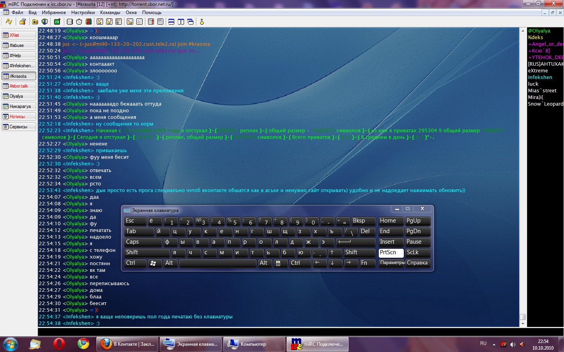Image resolution: width=564 pixels, height=352 pixels.
Task: Select Infekshen in the nickname list
Action: click(540, 77)
